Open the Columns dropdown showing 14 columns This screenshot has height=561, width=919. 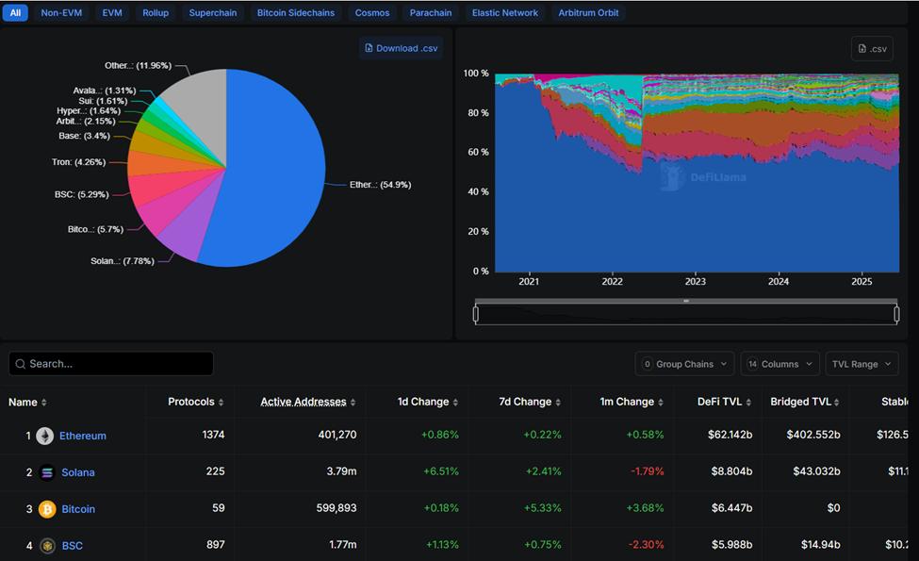point(780,363)
